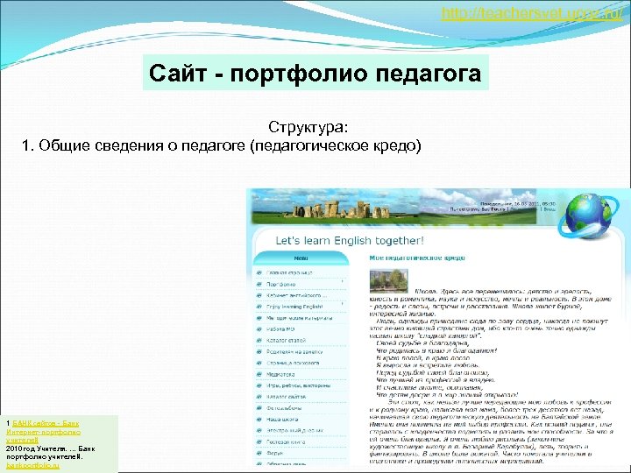Viewport: 631px width, 473px height.
Task: Open the Фотоальбомы menu item
Action: click(x=284, y=408)
